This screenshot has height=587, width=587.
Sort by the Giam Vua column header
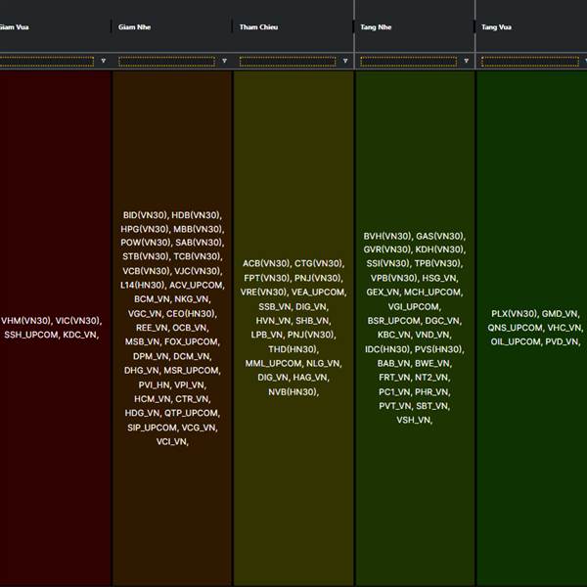(15, 27)
